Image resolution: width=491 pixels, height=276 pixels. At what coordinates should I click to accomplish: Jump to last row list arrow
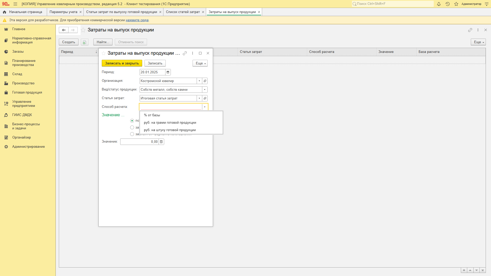coord(483,270)
